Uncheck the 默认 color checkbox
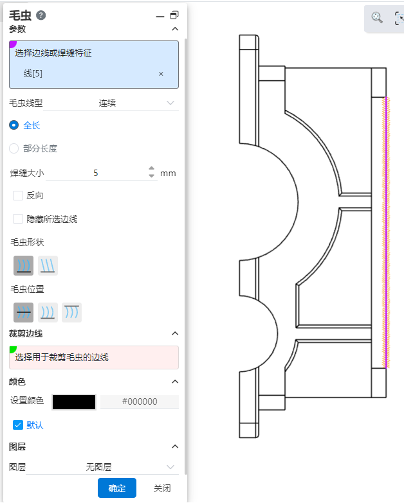 18,425
